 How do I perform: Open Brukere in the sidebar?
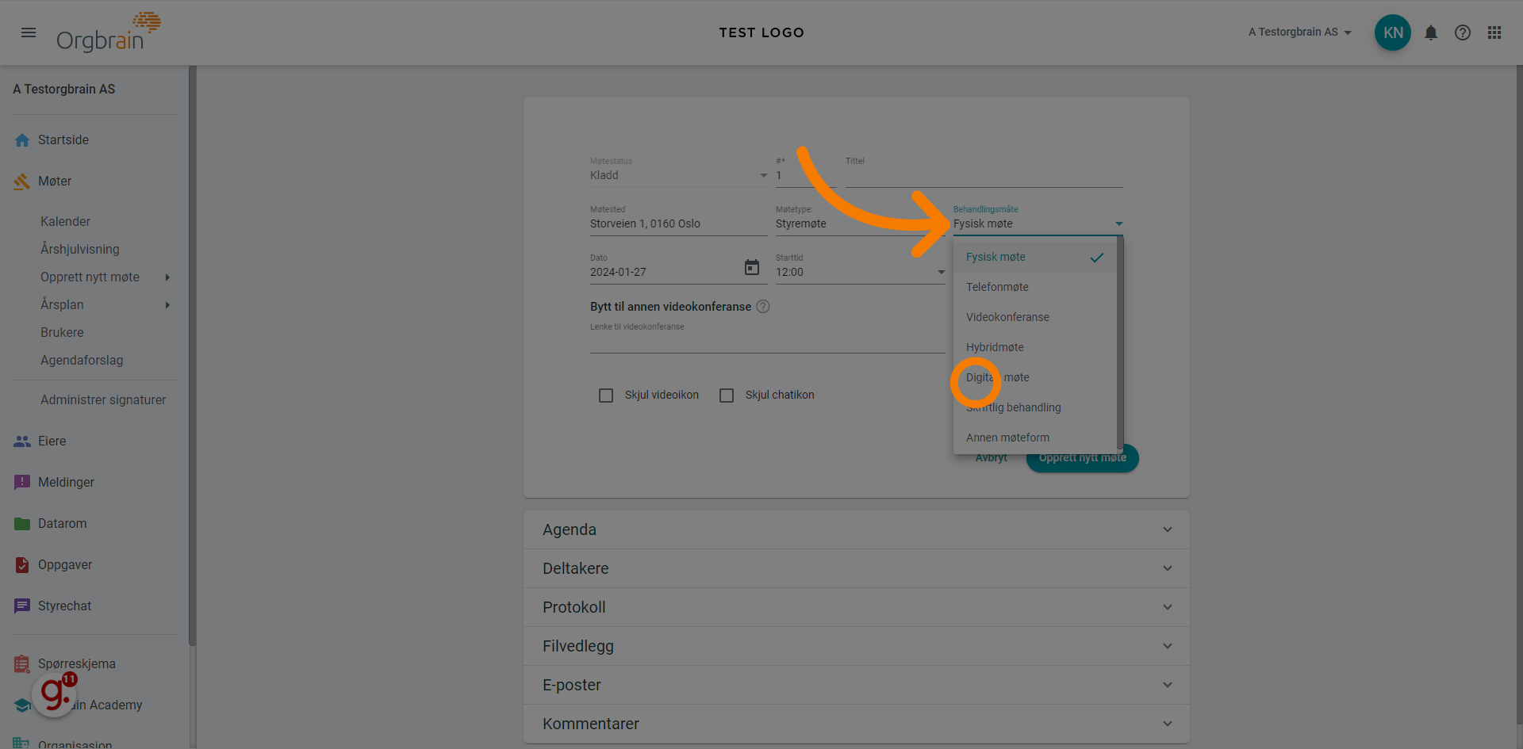coord(62,333)
